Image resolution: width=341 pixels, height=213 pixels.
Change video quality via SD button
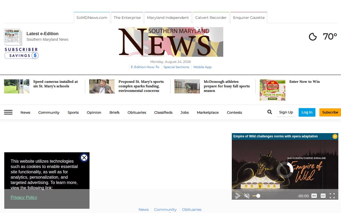[x=314, y=196]
